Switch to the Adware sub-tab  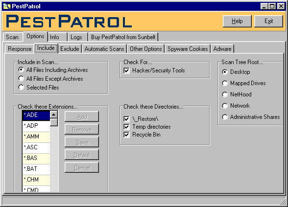222,49
